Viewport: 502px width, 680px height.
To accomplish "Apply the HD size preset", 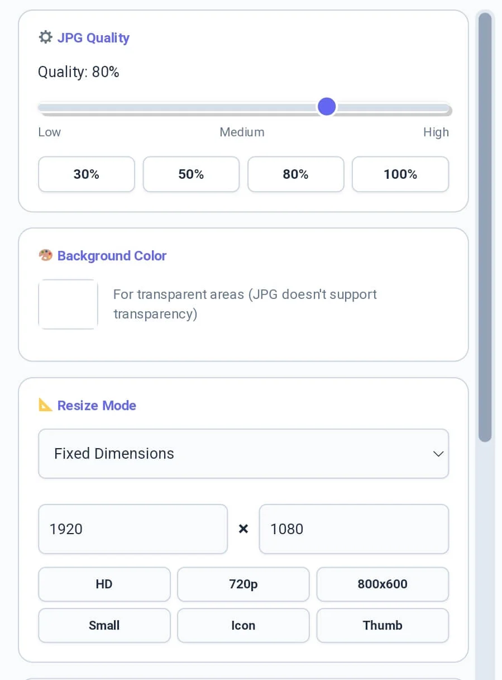I will (104, 584).
